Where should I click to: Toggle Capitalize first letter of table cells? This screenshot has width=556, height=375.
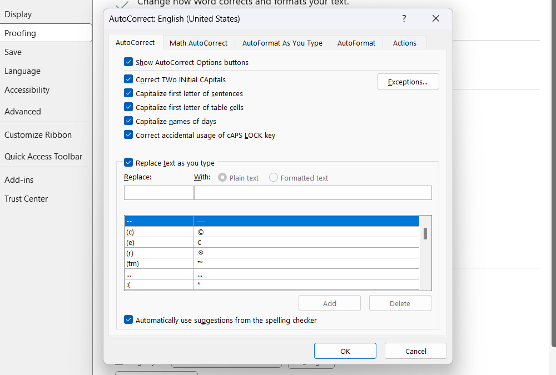[x=128, y=107]
